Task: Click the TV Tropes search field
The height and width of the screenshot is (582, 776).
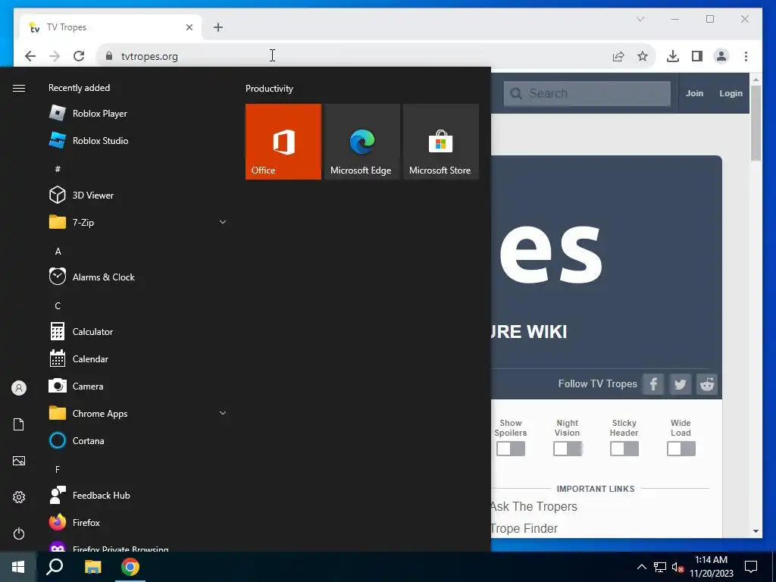Action: click(x=587, y=93)
